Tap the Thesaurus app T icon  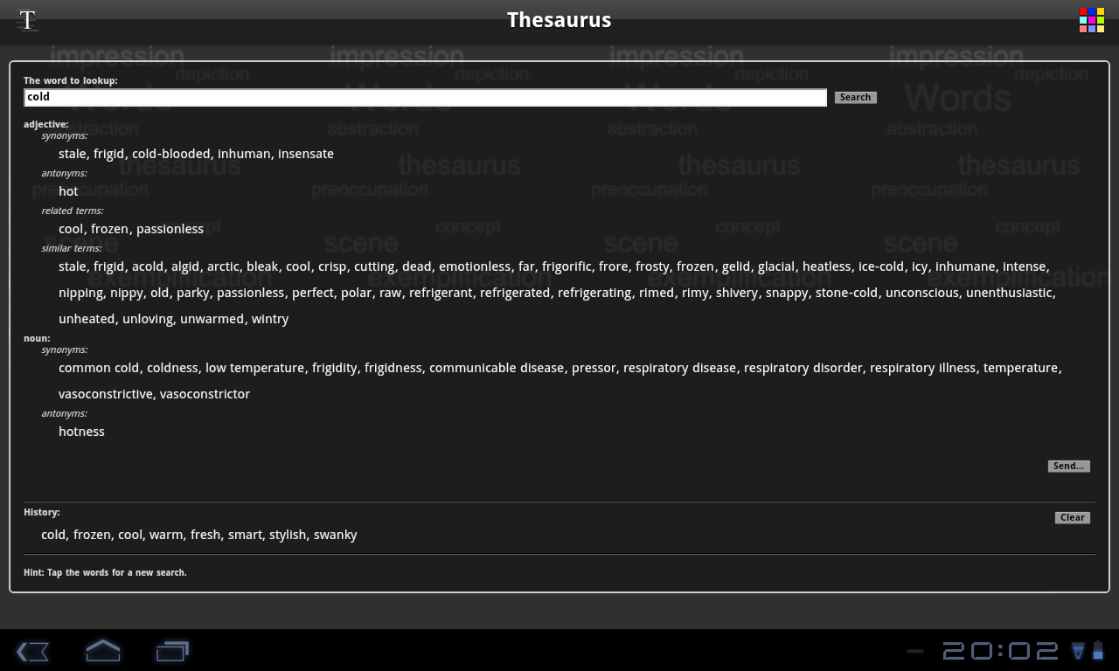[x=27, y=20]
